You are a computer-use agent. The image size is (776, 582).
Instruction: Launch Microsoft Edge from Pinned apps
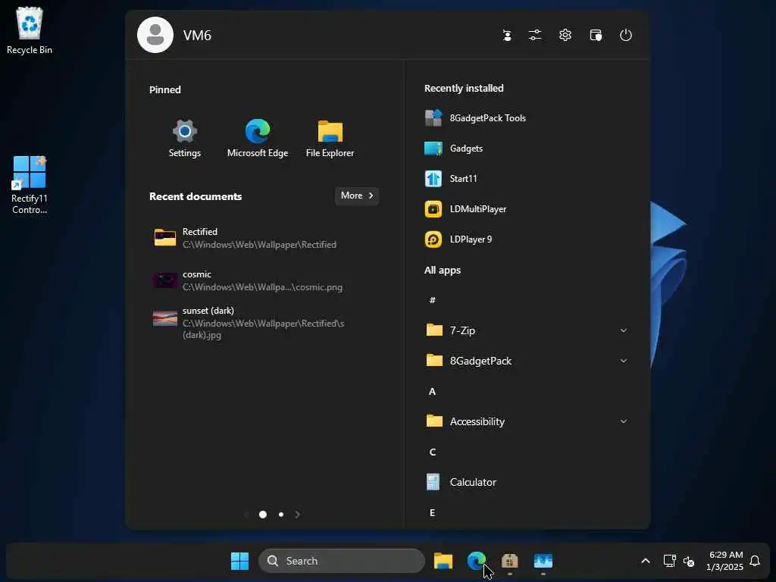[258, 139]
